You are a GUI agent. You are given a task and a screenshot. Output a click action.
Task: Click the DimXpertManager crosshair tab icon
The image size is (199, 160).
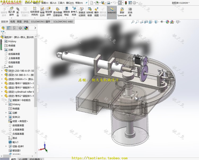[20, 28]
